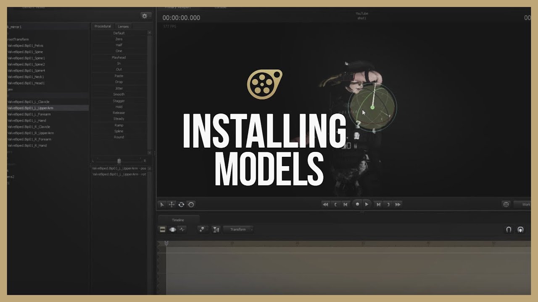This screenshot has width=538, height=302.
Task: Click the Round preset
Action: click(x=119, y=137)
